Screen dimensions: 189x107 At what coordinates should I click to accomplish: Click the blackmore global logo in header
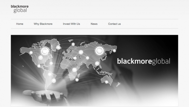click(x=20, y=9)
